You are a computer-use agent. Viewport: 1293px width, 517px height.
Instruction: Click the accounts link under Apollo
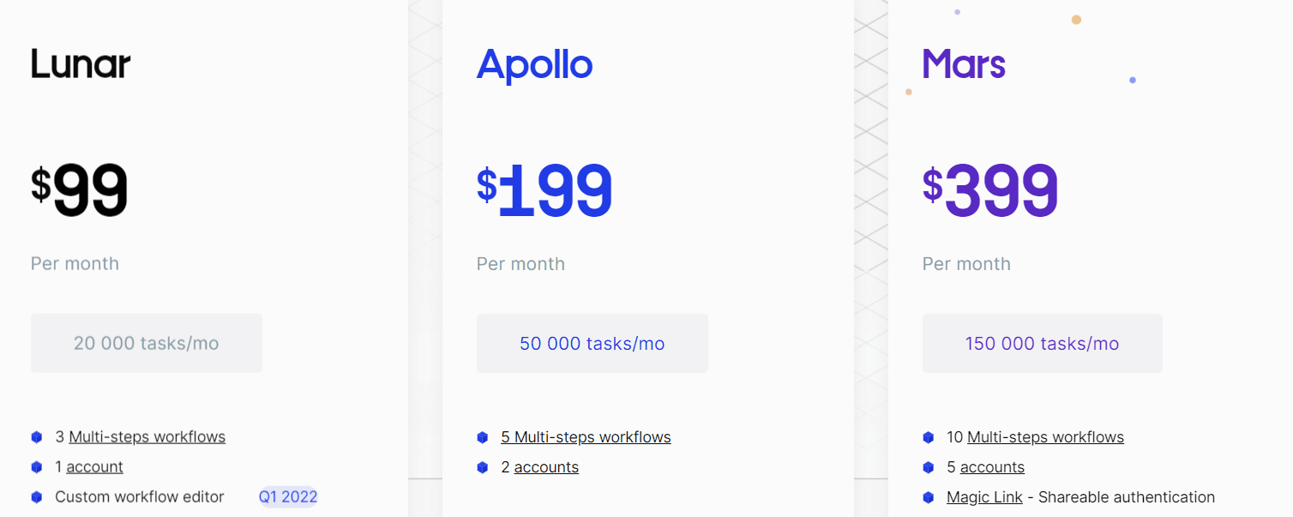click(x=546, y=466)
